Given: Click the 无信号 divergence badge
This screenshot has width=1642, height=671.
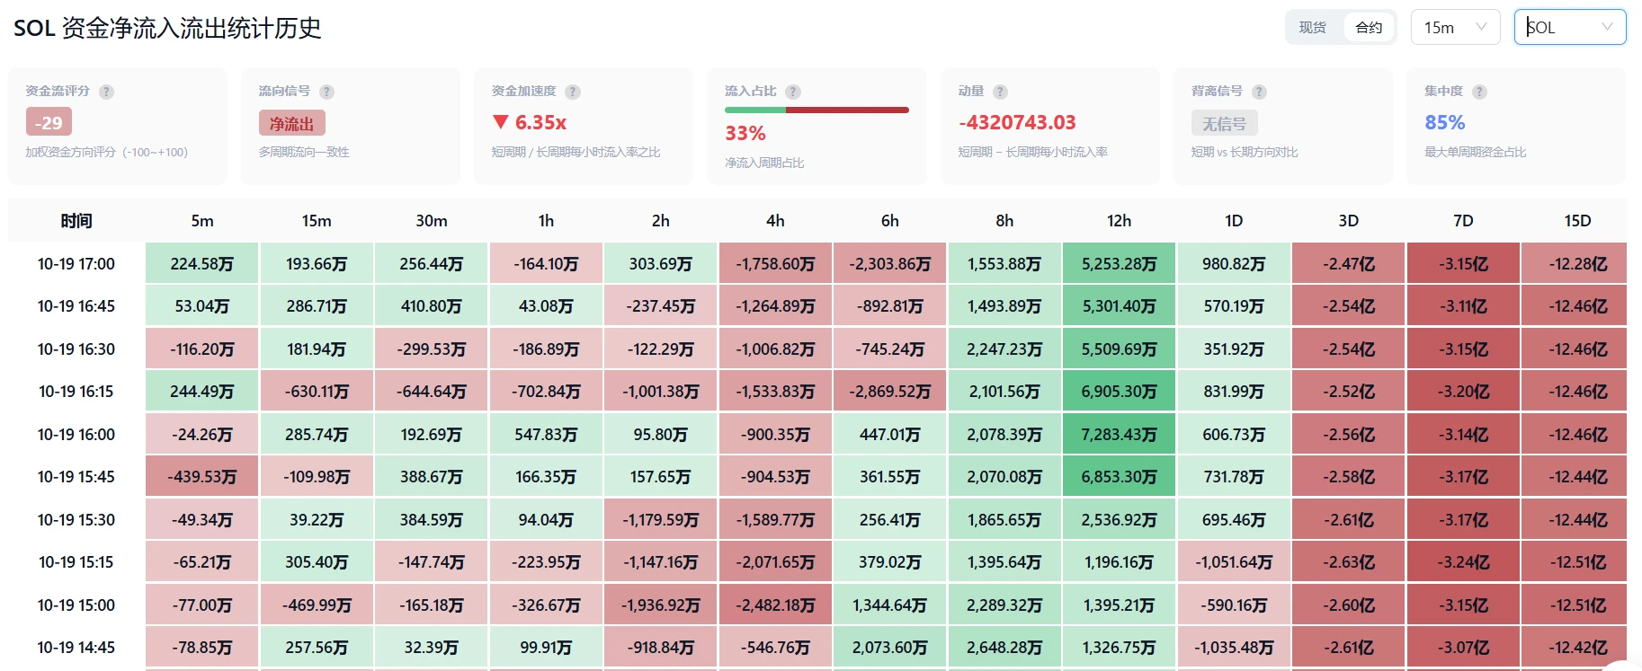Looking at the screenshot, I should tap(1225, 123).
